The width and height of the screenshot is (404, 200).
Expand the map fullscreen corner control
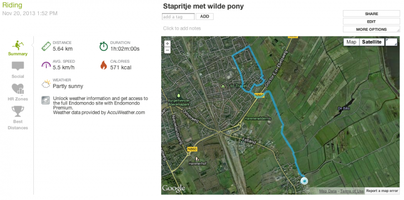(391, 42)
